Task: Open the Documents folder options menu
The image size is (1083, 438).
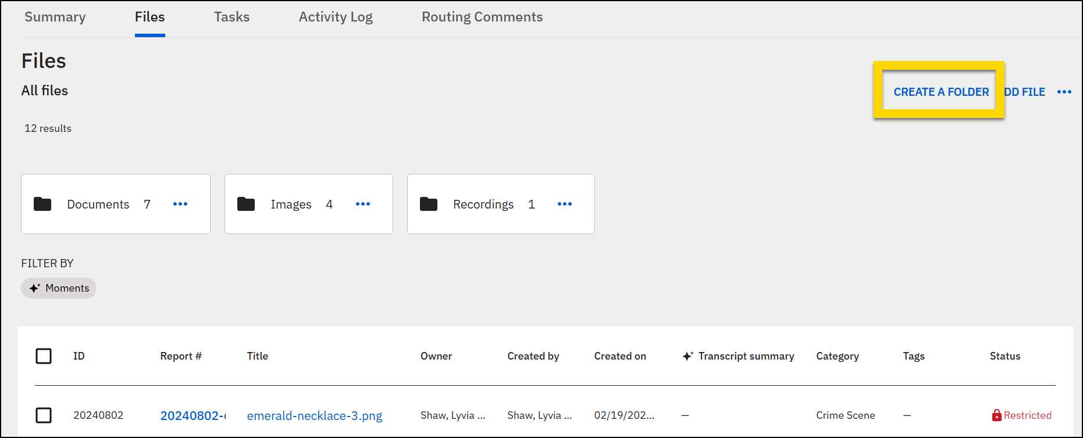Action: click(x=180, y=204)
